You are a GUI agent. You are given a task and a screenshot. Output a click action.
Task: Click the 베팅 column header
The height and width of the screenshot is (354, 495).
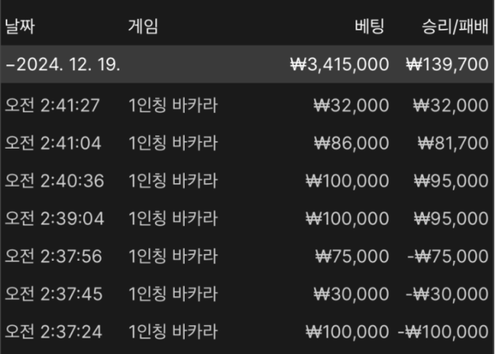point(370,26)
